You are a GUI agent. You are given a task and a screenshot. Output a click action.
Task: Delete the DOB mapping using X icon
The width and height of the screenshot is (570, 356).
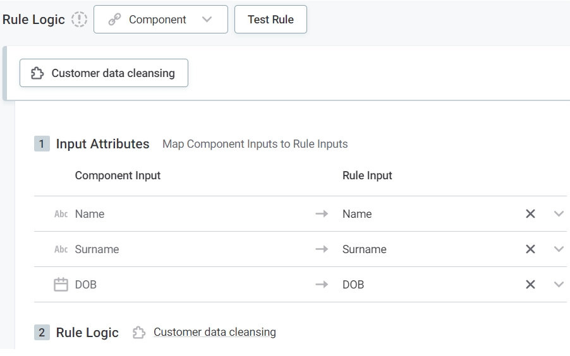click(x=530, y=285)
